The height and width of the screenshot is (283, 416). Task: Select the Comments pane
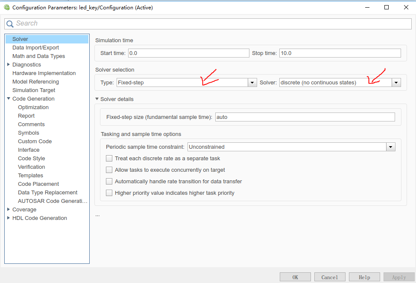coord(31,124)
